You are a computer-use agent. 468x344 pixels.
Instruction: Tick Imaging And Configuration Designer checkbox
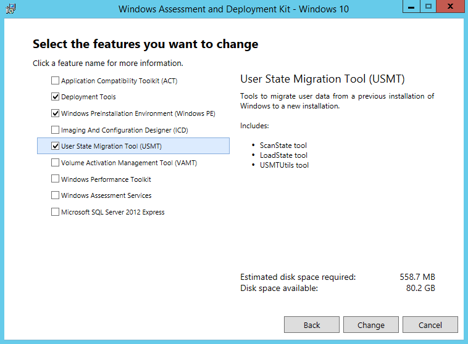tap(55, 130)
